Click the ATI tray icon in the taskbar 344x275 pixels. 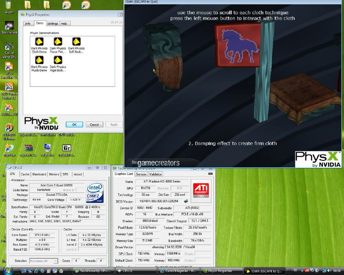pyautogui.click(x=307, y=270)
